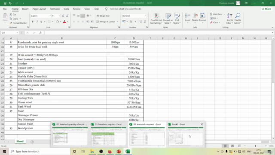Viewport: 275px width, 155px height.
Task: Decrease font size with the small A icon
Action: [x=67, y=16]
